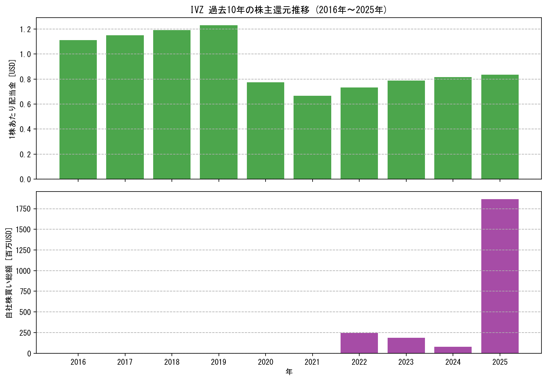The image size is (547, 381).
Task: Click the top chart tick label 0.2
Action: coord(25,155)
